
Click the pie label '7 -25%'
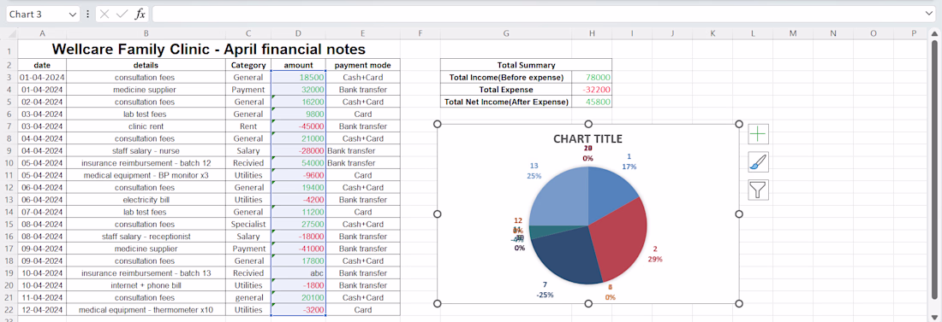coord(545,290)
